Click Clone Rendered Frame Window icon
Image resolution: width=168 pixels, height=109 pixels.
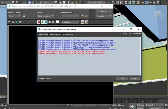point(16,22)
